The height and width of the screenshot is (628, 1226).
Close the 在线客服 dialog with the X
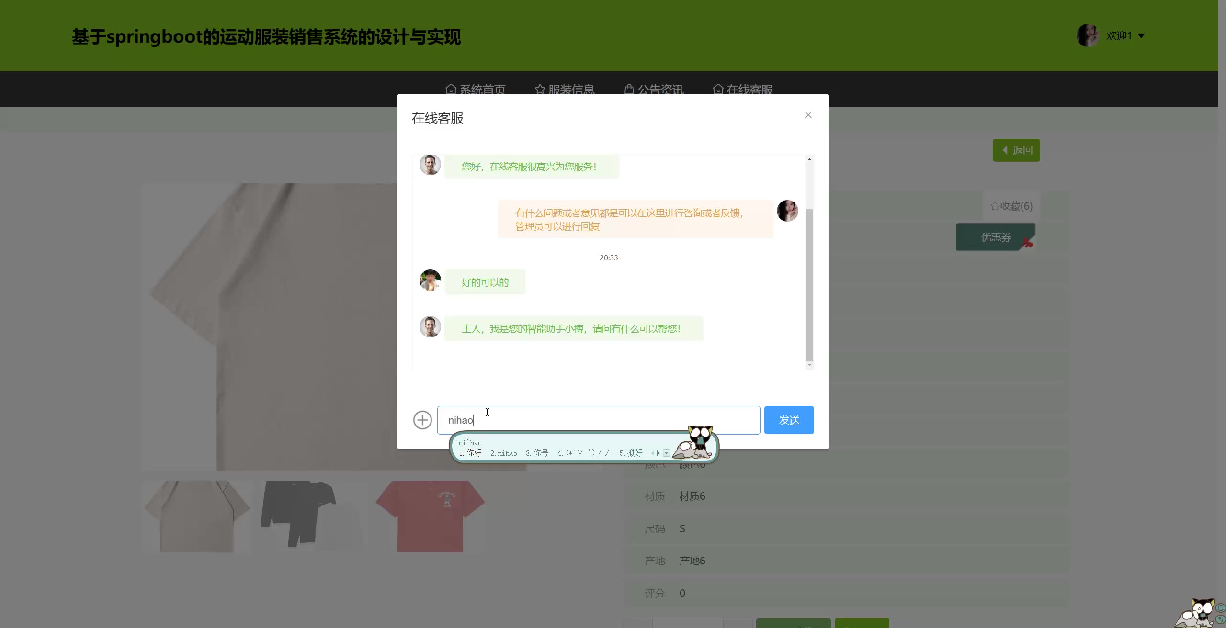(808, 115)
